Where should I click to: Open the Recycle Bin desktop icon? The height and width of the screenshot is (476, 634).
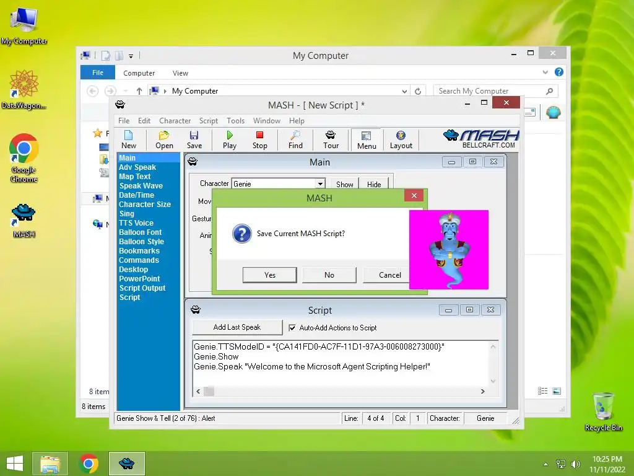pyautogui.click(x=603, y=412)
